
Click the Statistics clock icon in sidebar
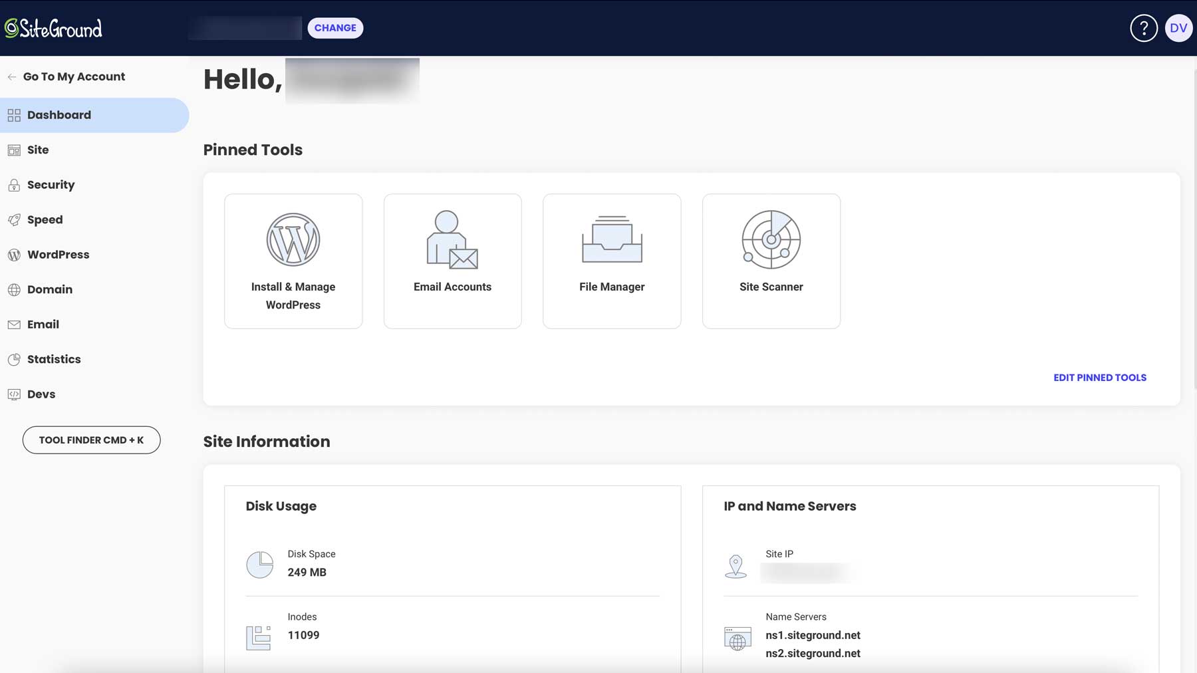(14, 359)
